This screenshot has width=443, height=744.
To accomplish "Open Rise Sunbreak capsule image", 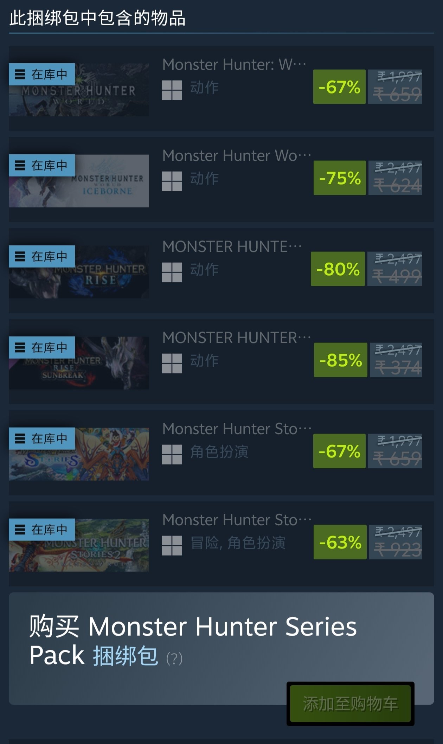I will coord(79,363).
